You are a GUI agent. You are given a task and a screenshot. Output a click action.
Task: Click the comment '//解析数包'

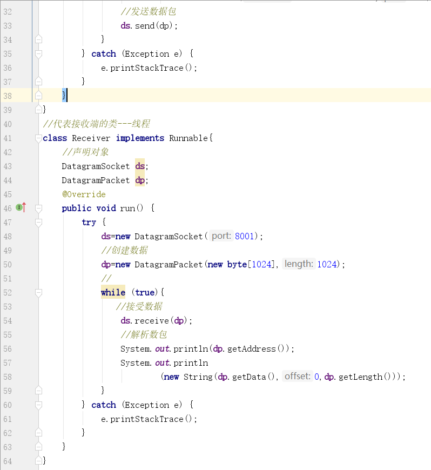coord(144,334)
